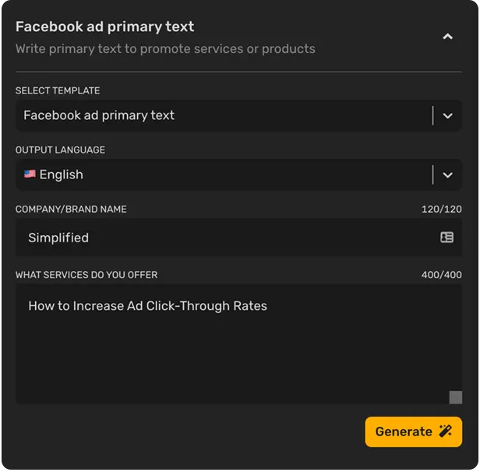
Task: Click the 'WHAT SERVICES DO YOU OFFER' label
Action: coord(86,275)
